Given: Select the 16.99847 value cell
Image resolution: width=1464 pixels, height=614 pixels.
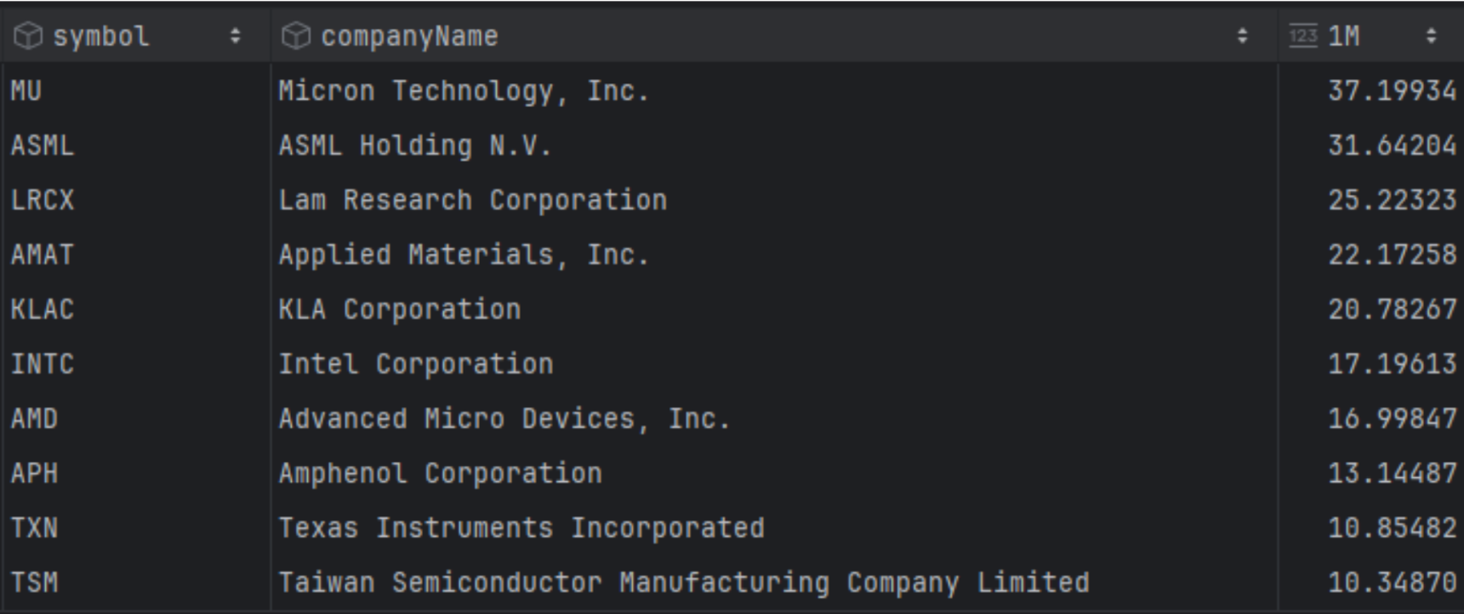Looking at the screenshot, I should coord(1392,418).
